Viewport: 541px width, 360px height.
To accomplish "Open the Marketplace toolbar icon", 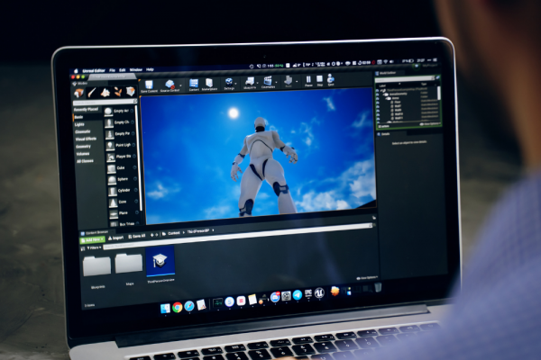I will 209,84.
